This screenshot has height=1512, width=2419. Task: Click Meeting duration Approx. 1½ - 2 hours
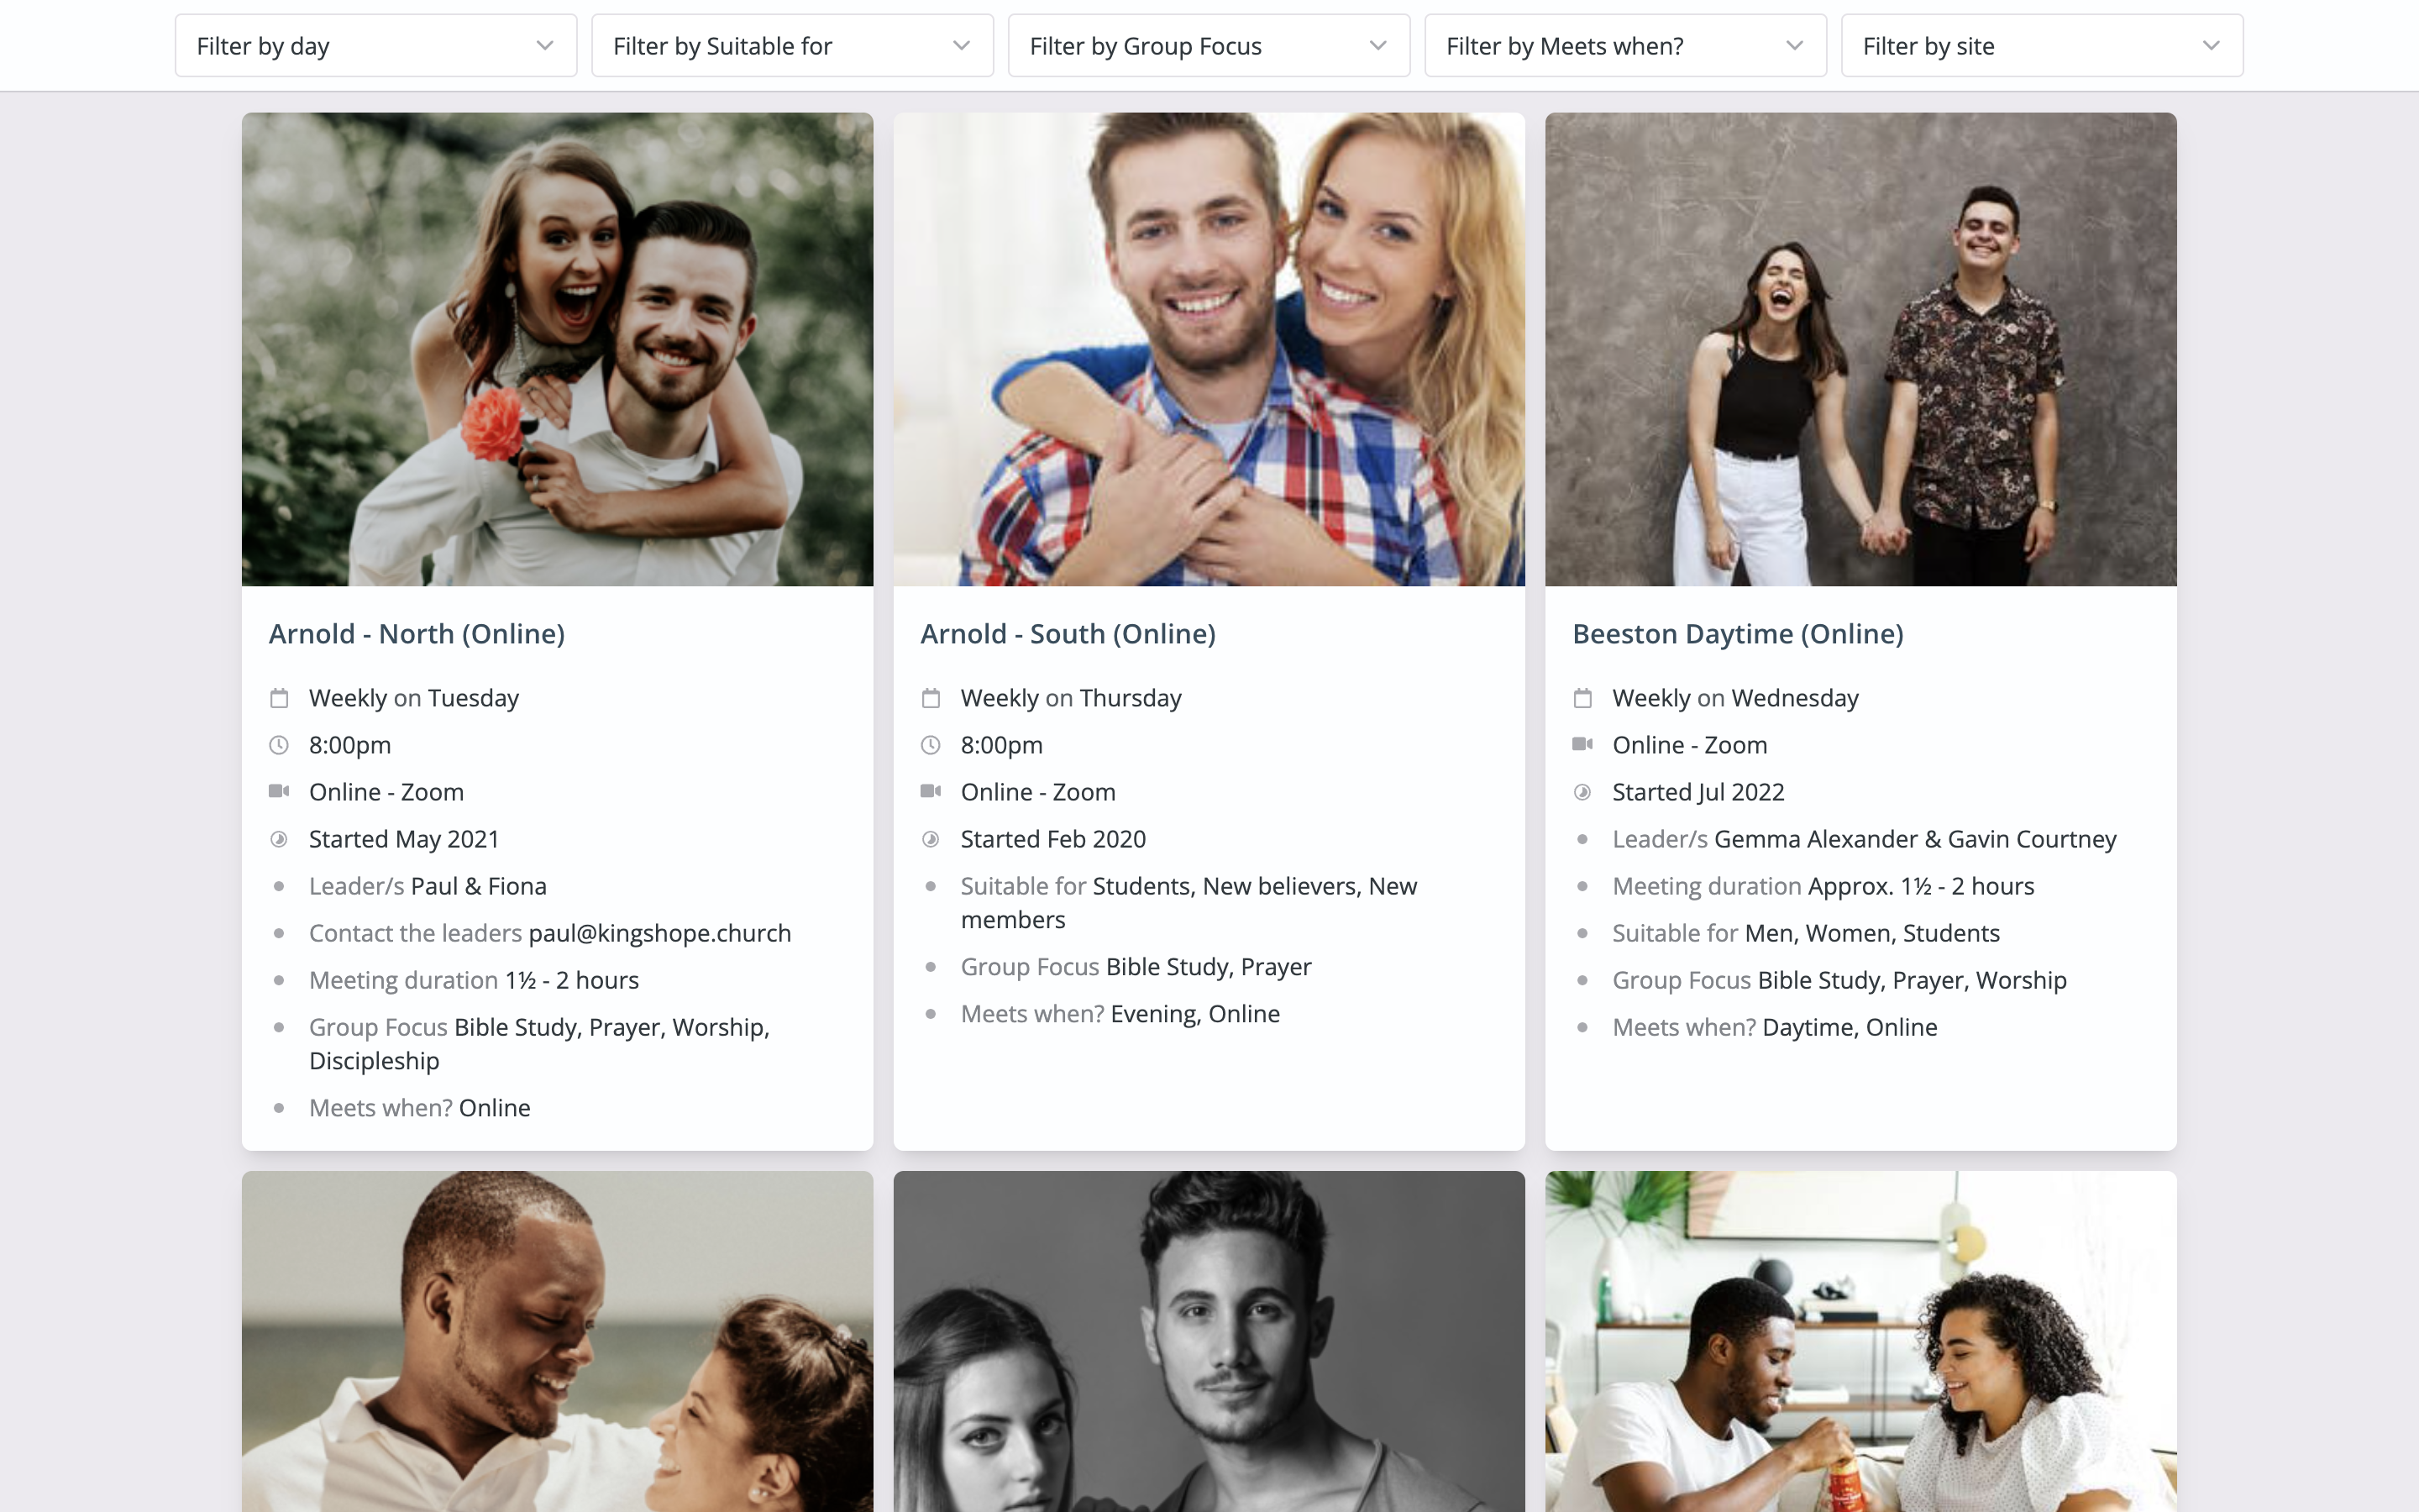(1823, 886)
